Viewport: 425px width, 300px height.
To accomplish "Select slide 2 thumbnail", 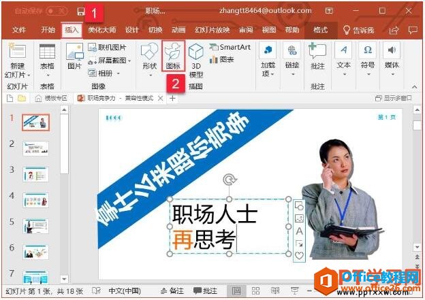I will click(x=36, y=148).
